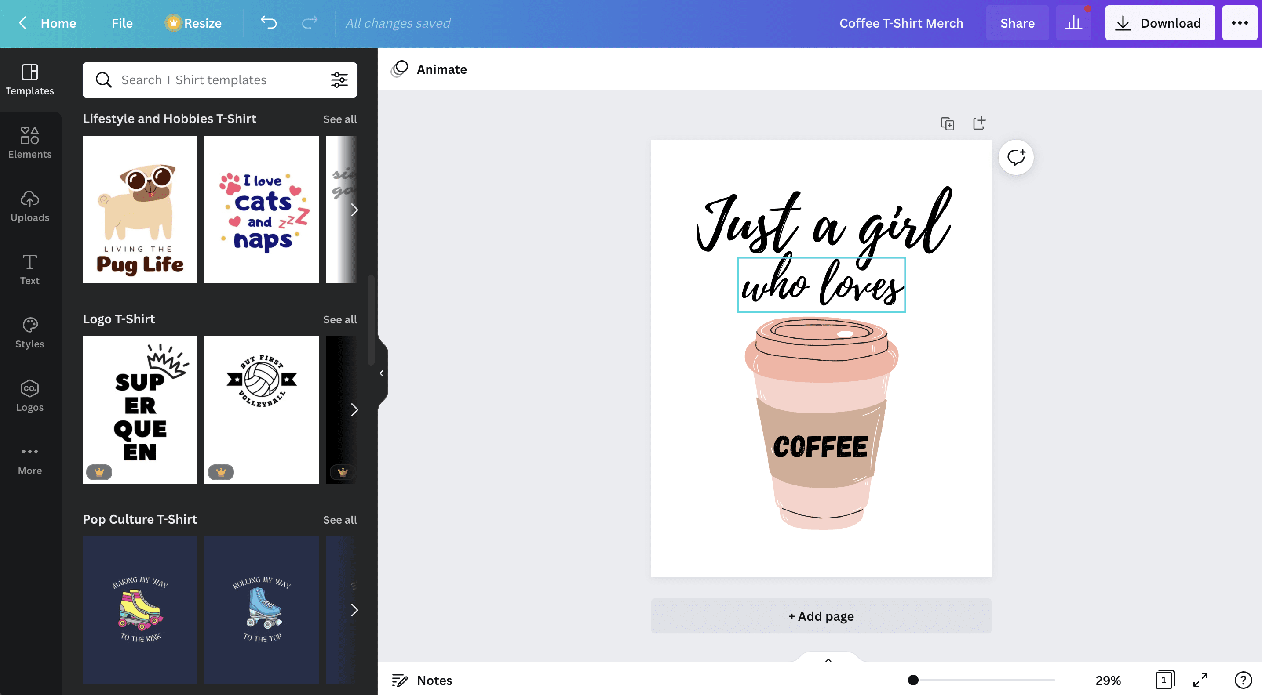Select the Pug Life template thumbnail
Screen dimensions: 1262x695
click(140, 210)
